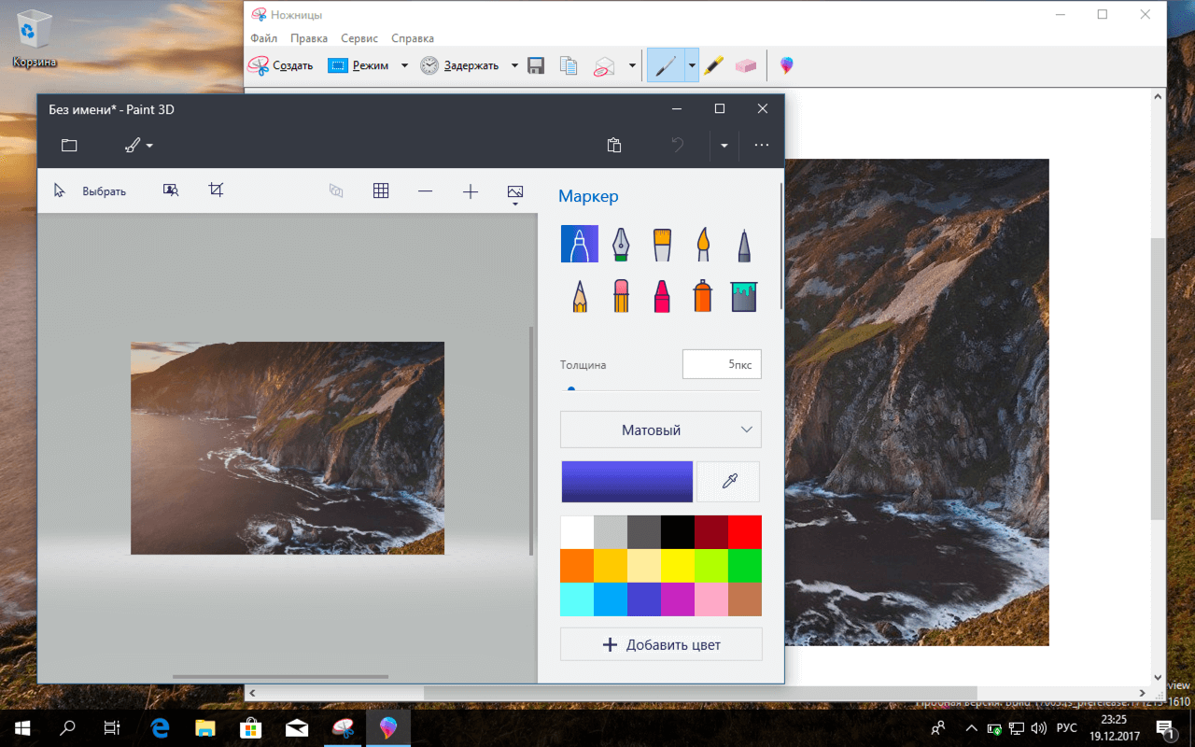Open the Матовый finish dropdown

(661, 429)
